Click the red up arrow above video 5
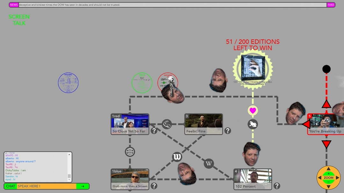 click(x=326, y=104)
